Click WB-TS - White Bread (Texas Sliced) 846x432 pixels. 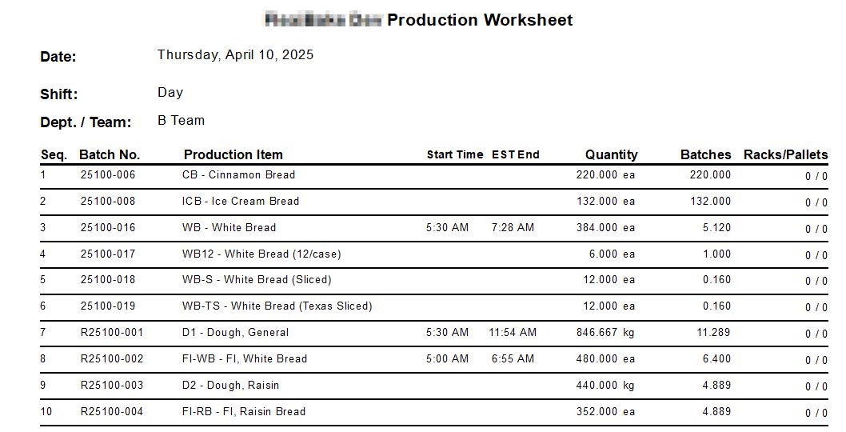click(277, 306)
